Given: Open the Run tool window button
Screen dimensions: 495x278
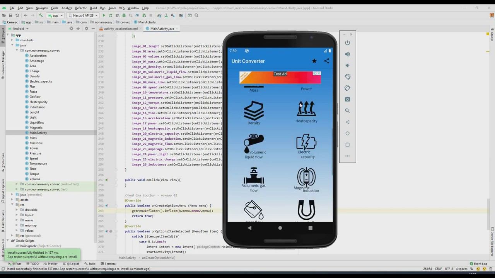Looking at the screenshot, I should 15,264.
